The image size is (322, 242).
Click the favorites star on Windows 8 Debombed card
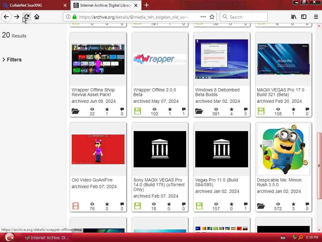231,109
